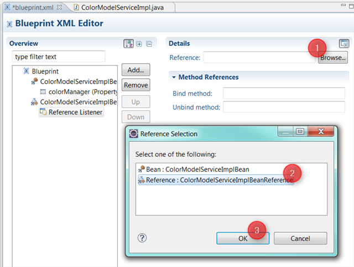
Task: Click the Reference Selection dialog title icon
Action: pyautogui.click(x=133, y=133)
